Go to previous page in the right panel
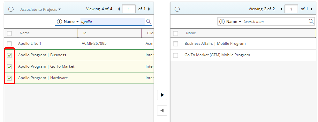This screenshot has height=122, width=318. [x=281, y=9]
